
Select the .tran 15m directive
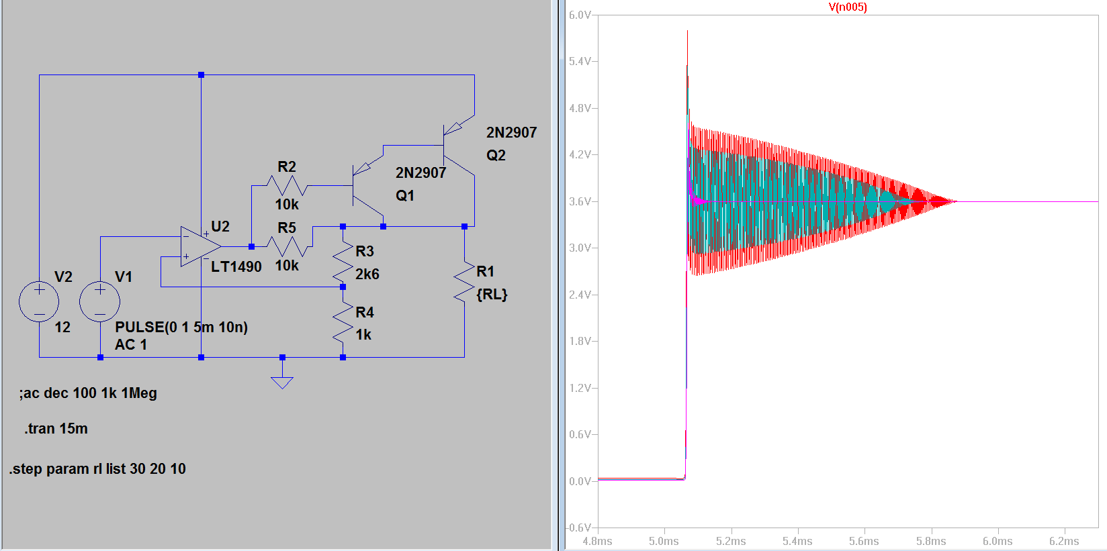pyautogui.click(x=56, y=429)
